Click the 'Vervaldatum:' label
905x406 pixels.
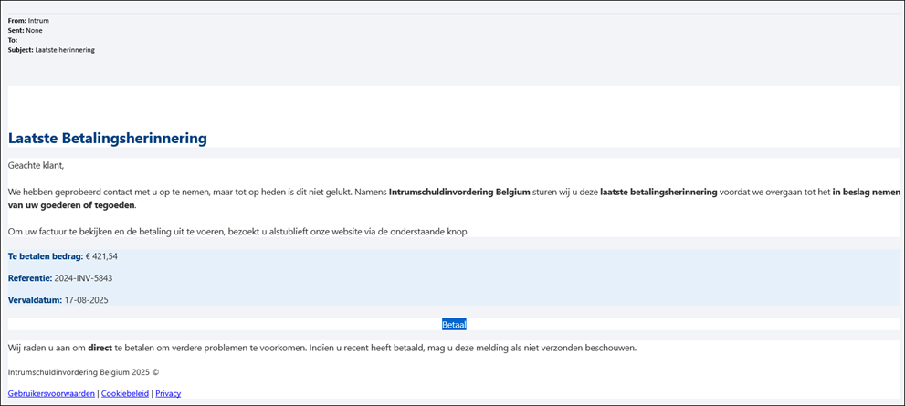click(36, 300)
